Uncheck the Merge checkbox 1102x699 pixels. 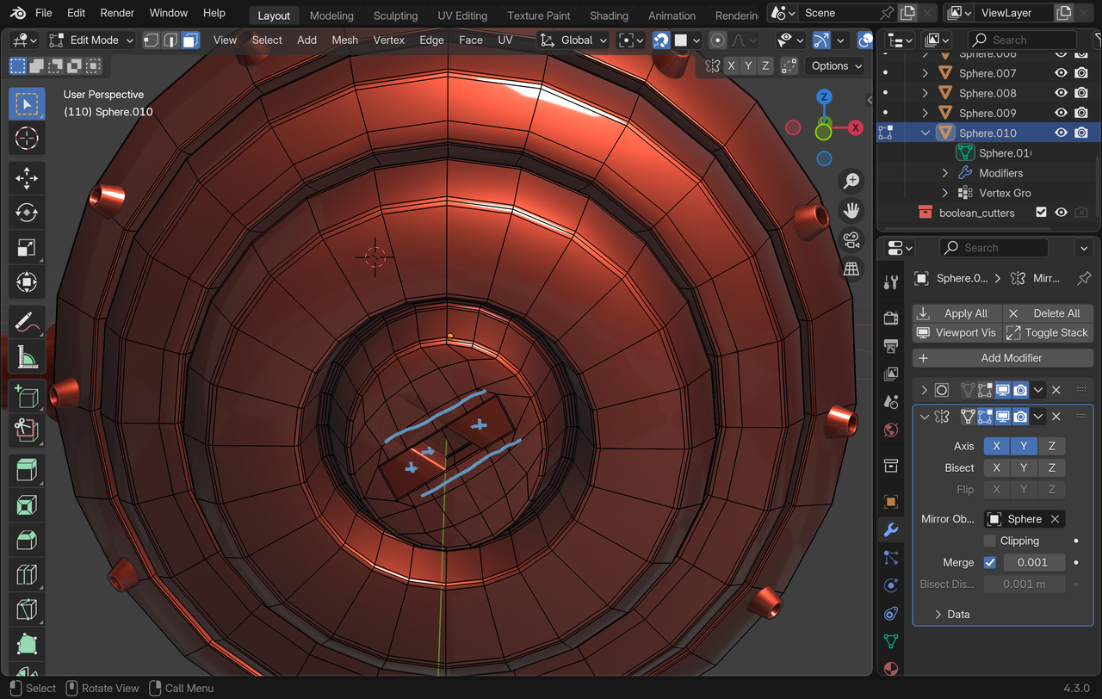[990, 562]
